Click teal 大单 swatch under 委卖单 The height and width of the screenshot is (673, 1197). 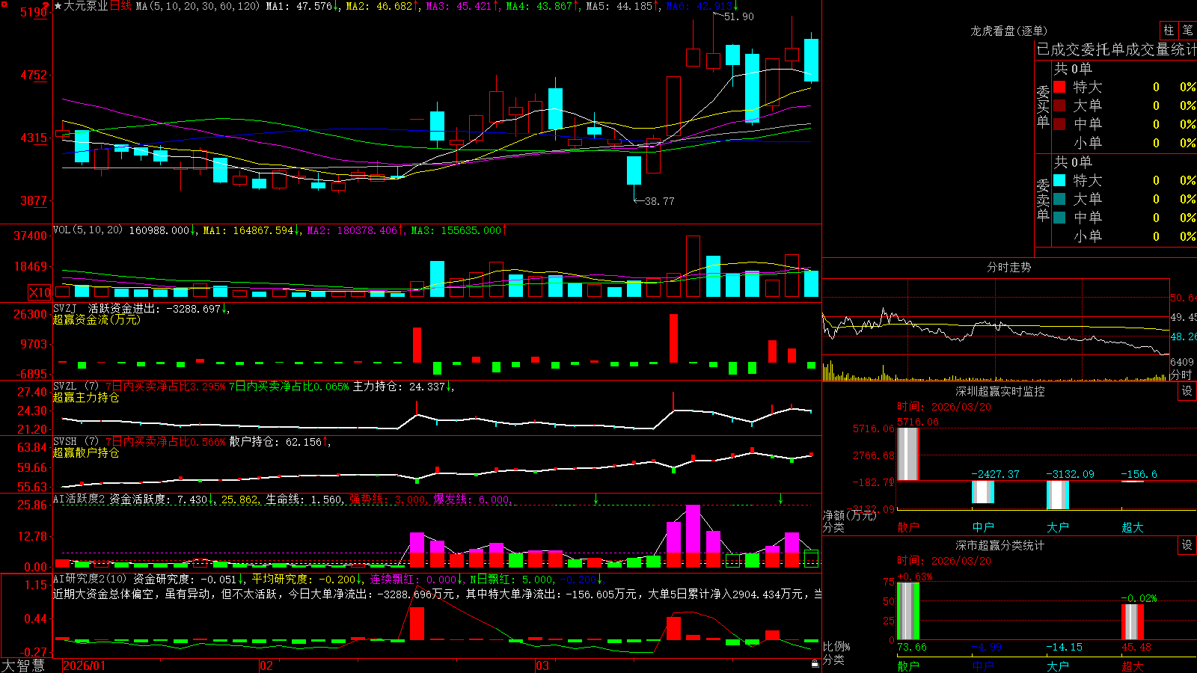1059,199
